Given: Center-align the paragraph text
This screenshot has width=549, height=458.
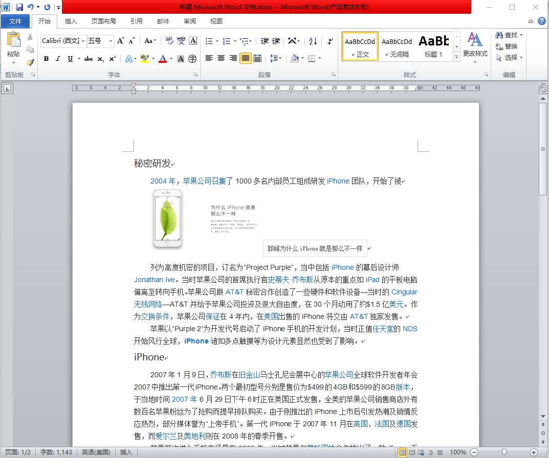Looking at the screenshot, I should (x=221, y=58).
